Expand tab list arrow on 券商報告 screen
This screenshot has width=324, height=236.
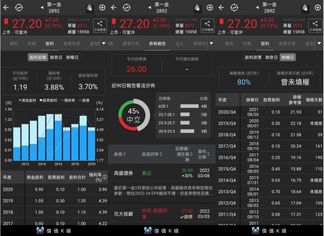pos(211,43)
